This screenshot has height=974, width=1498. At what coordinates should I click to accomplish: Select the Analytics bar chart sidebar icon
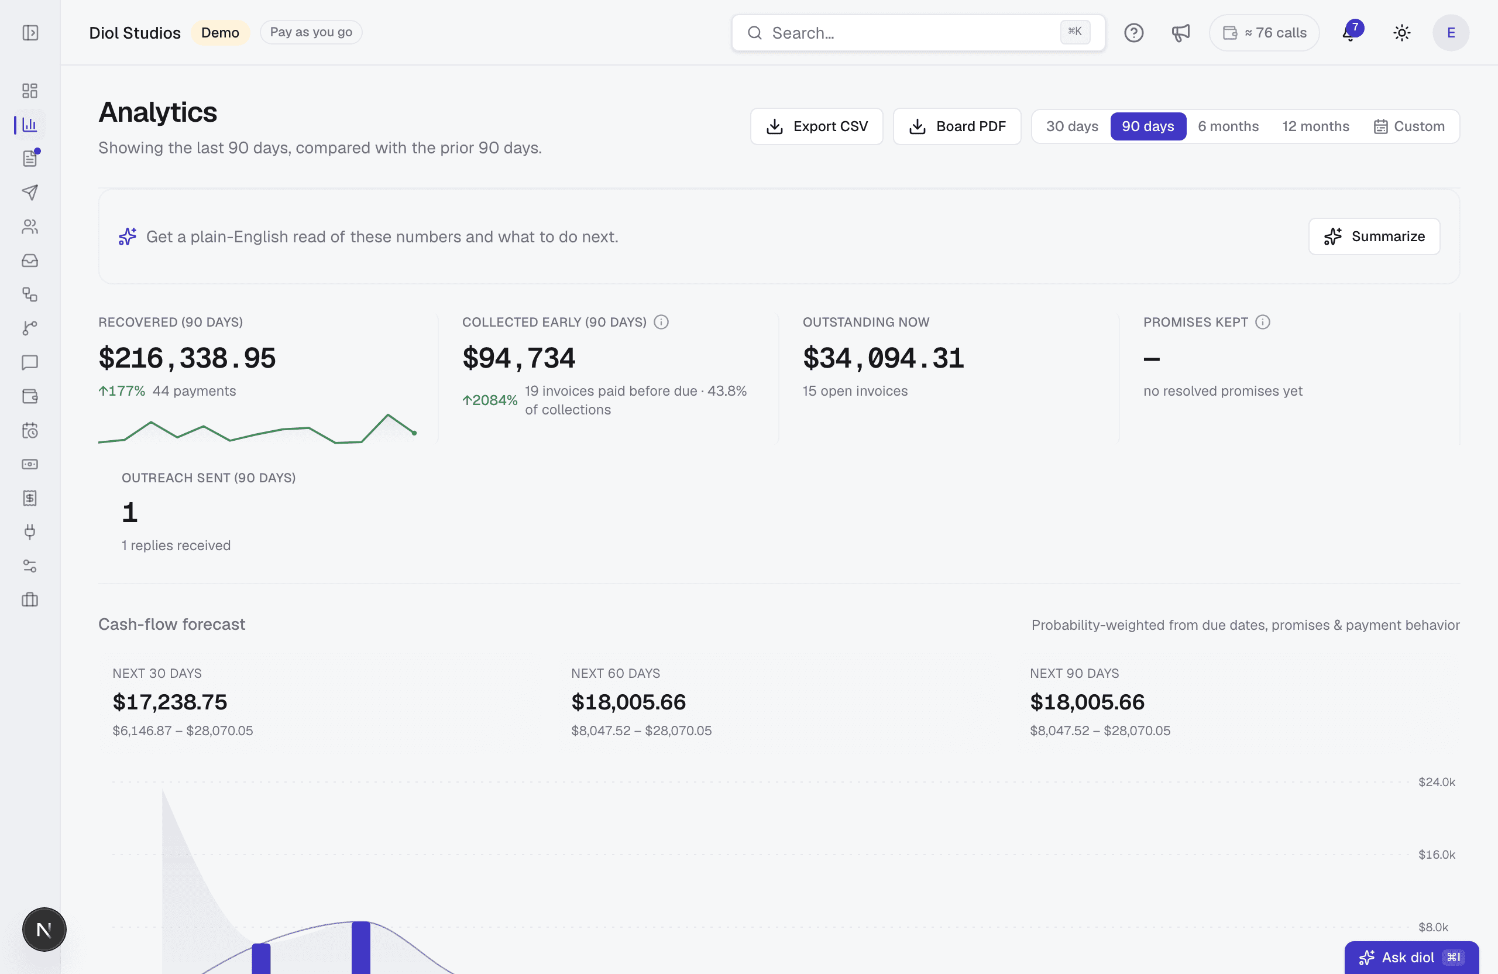30,125
